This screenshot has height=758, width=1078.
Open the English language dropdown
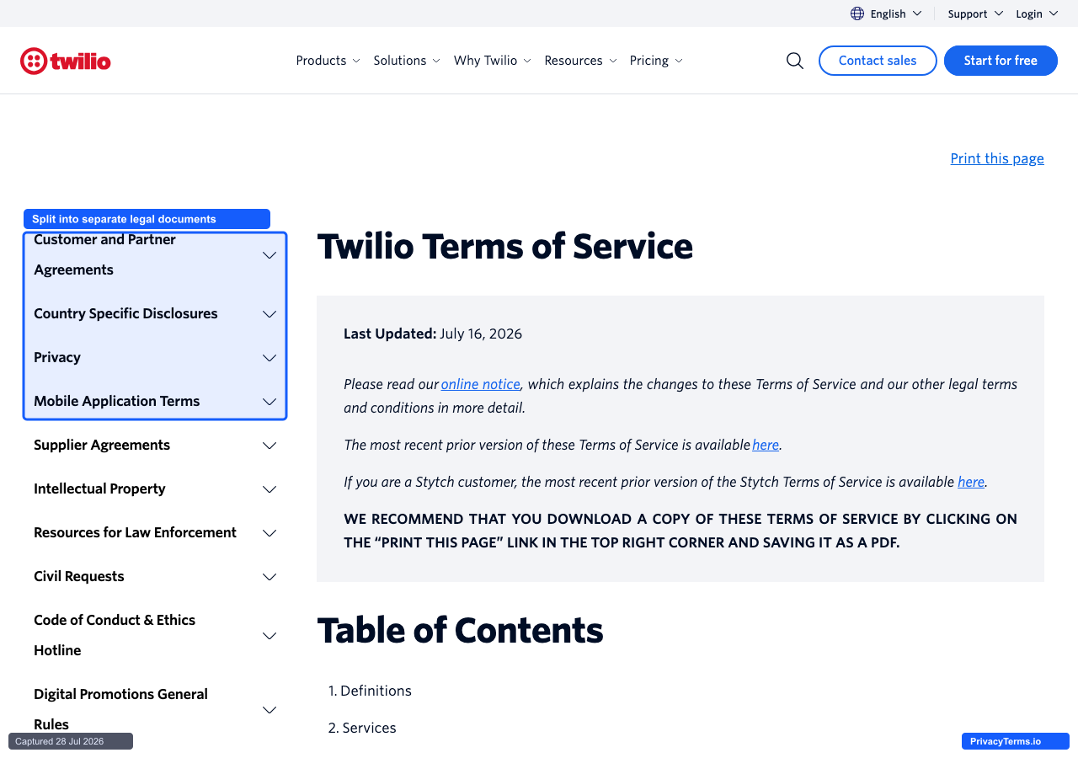(x=896, y=13)
